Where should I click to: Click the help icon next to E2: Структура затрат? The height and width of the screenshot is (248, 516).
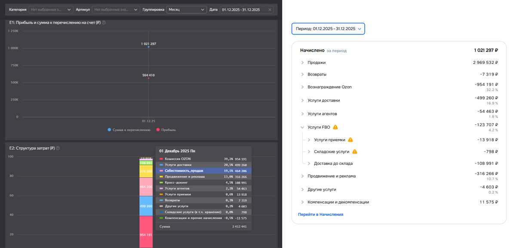pyautogui.click(x=58, y=148)
